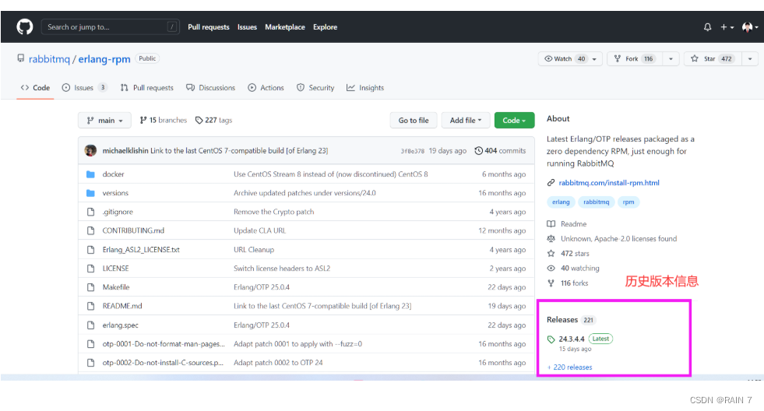
Task: Star the erlang-rpm repository
Action: point(709,58)
